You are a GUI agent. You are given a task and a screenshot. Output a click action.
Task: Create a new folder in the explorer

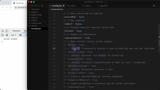[x=35, y=6]
